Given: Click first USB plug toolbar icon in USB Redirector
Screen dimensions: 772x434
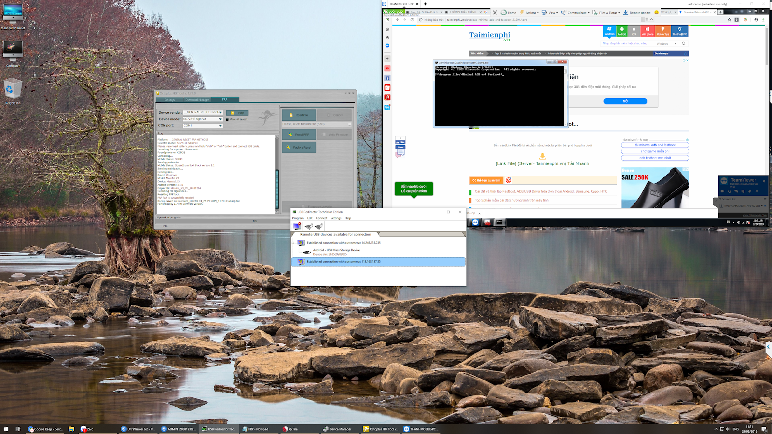Looking at the screenshot, I should pos(309,226).
